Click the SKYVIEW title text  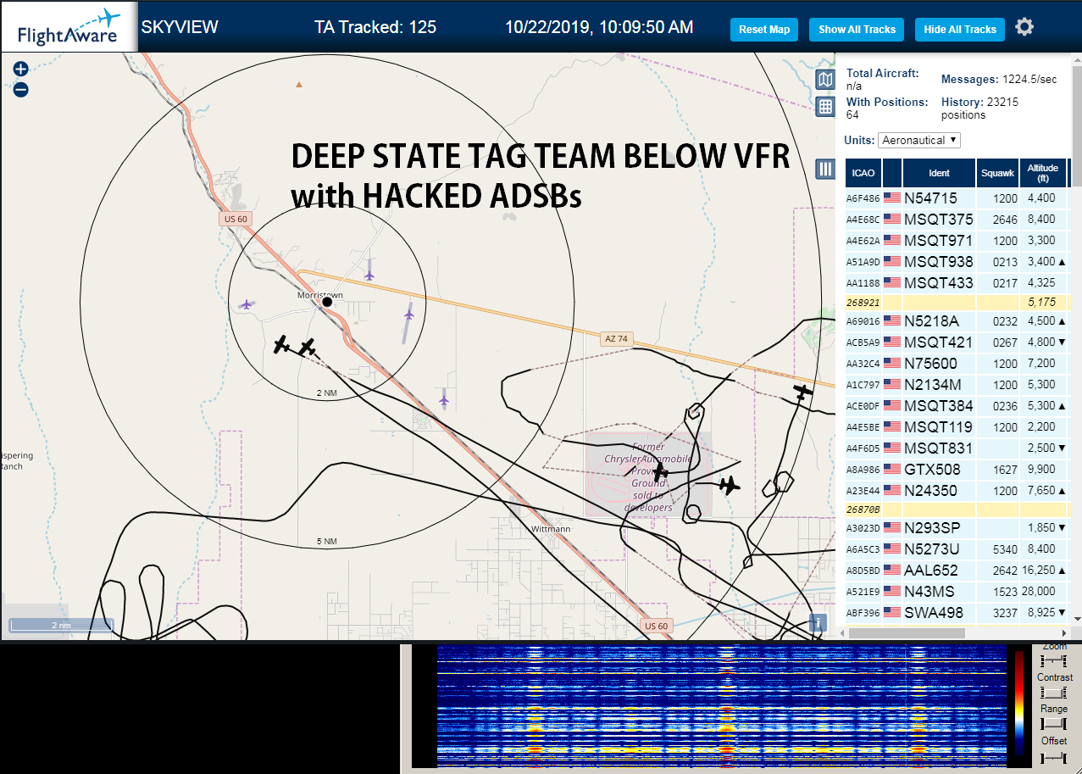180,27
